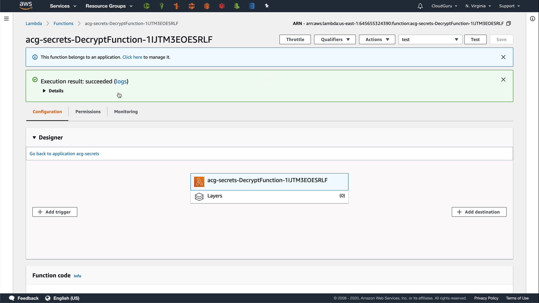Open the notifications bell
Screen dimensions: 539x303
click(x=420, y=6)
